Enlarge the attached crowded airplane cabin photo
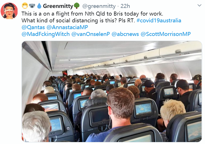Image resolution: width=205 pixels, height=144 pixels. pos(112,91)
